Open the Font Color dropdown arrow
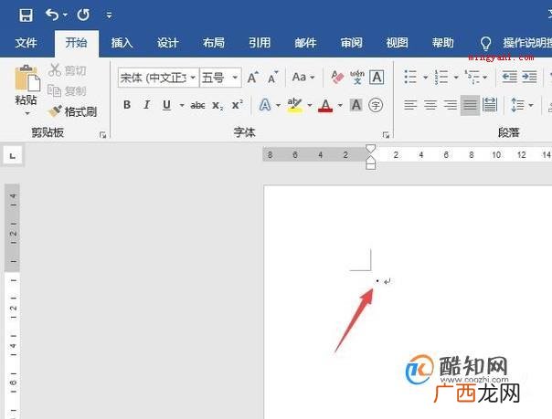 (x=340, y=105)
